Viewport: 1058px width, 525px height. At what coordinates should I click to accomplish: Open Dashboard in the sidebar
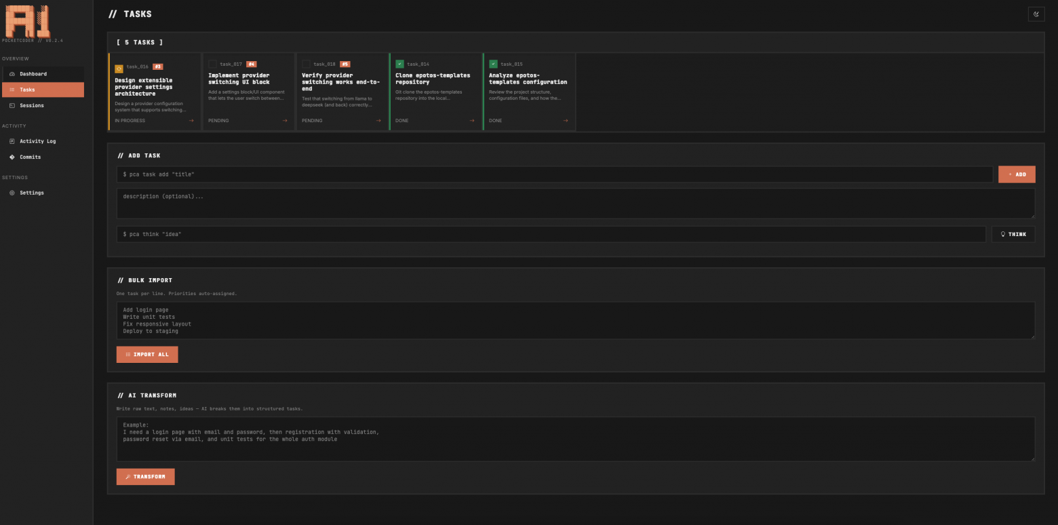(33, 74)
